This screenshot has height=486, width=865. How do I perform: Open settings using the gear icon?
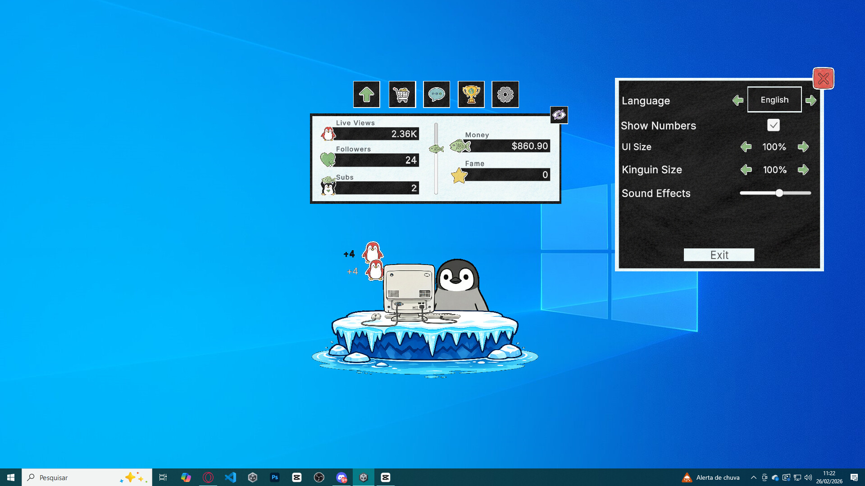pyautogui.click(x=505, y=94)
